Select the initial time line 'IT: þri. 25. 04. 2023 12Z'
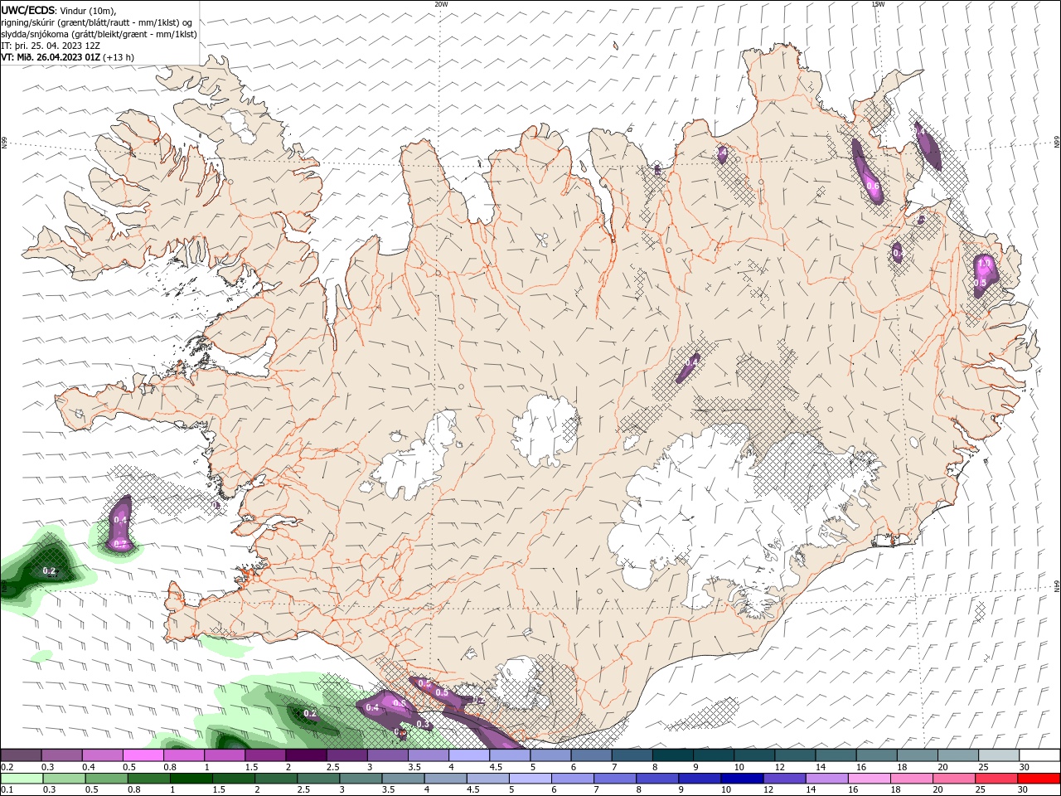Screen dimensions: 1061x796 tap(51, 46)
